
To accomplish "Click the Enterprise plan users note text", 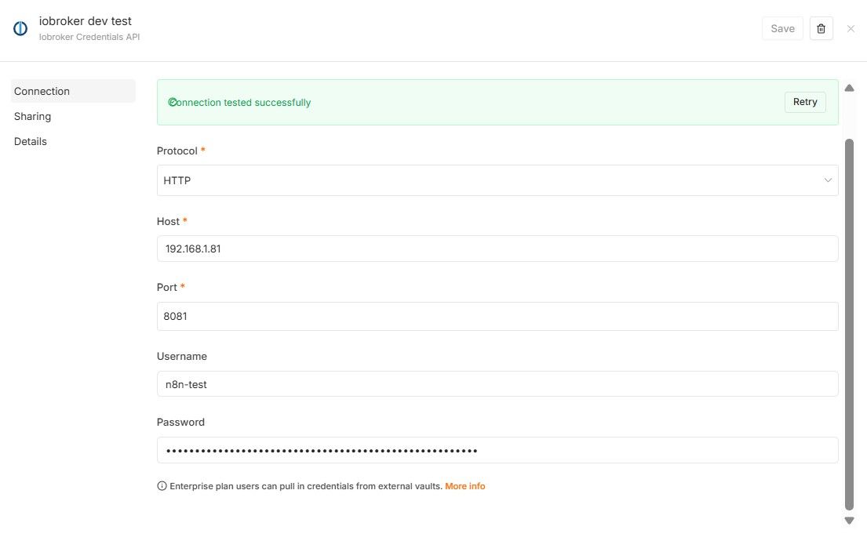I will pyautogui.click(x=306, y=486).
